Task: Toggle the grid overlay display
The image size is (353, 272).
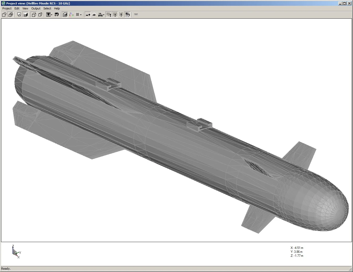Action: pos(77,14)
